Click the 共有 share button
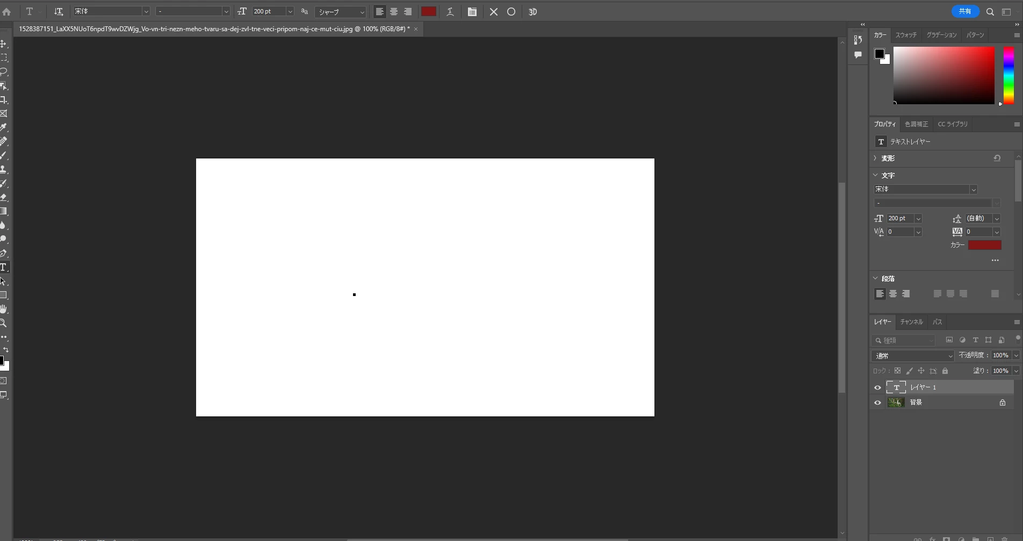Viewport: 1023px width, 541px height. pyautogui.click(x=965, y=11)
